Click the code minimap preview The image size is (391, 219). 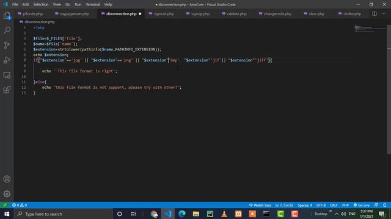(x=370, y=29)
